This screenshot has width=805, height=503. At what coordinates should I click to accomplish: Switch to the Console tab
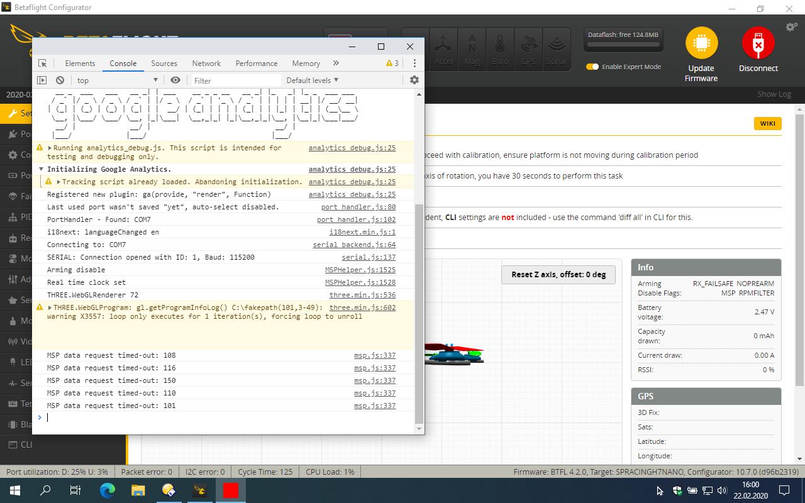(x=123, y=63)
